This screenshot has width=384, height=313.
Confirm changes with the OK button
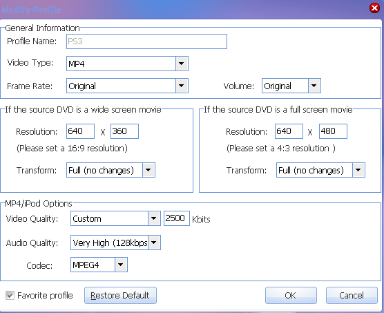point(291,295)
